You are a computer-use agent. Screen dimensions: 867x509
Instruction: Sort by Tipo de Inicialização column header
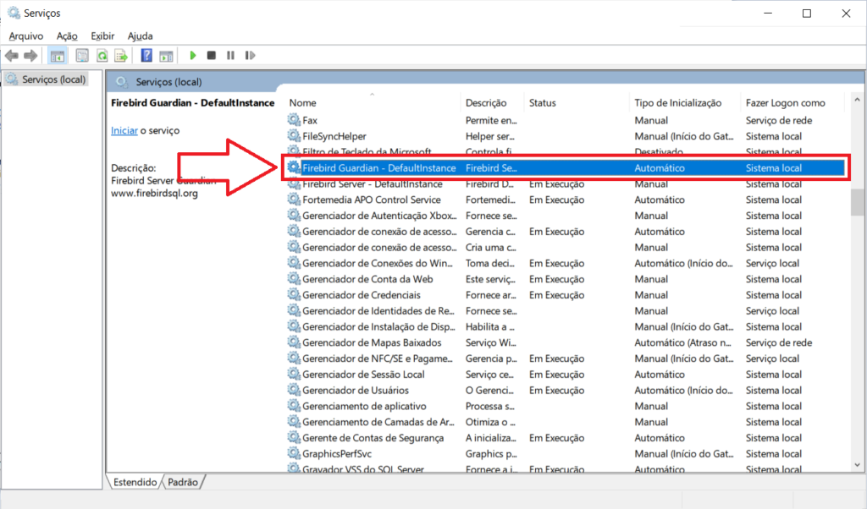[677, 102]
